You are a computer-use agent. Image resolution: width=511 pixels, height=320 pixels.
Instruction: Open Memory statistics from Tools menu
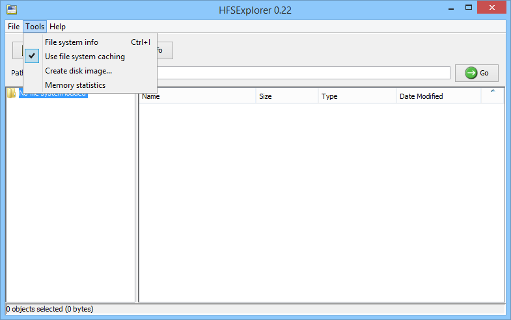[90, 85]
